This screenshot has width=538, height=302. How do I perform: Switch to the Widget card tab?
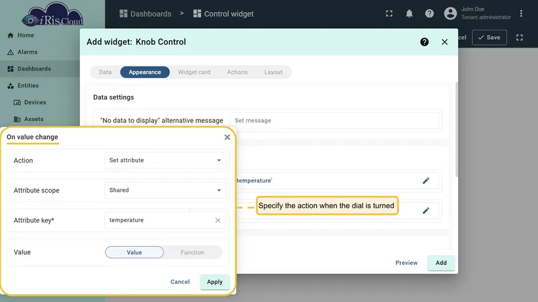tap(194, 72)
